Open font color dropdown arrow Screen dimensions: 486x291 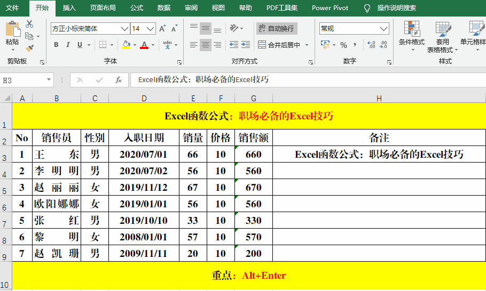153,45
